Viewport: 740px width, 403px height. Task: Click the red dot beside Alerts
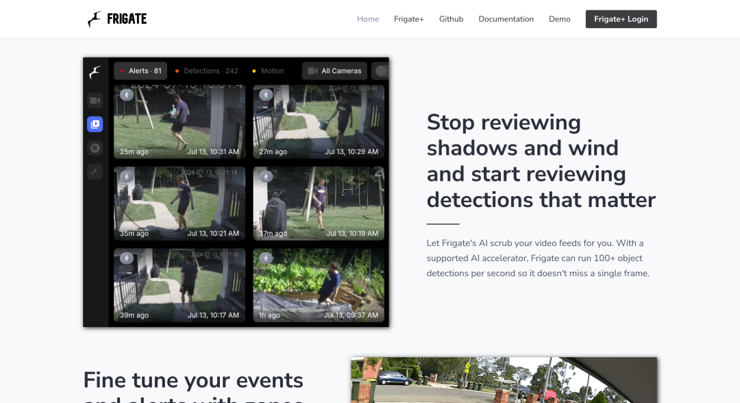pos(122,71)
